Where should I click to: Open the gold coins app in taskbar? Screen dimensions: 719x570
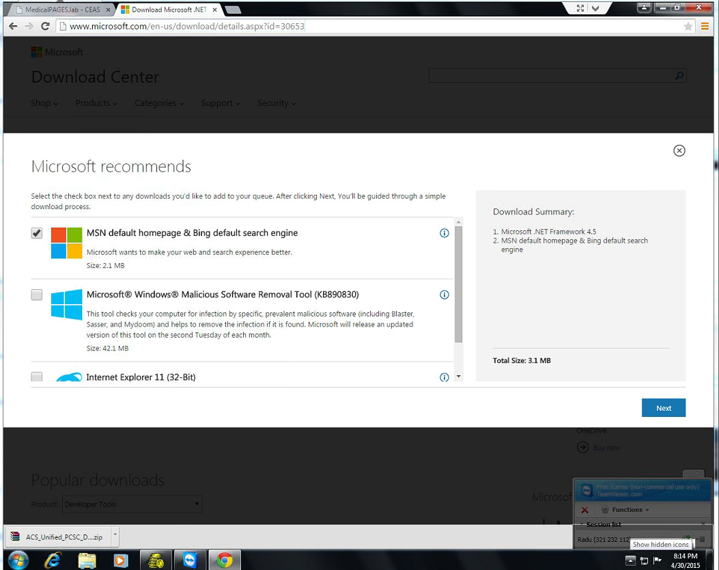[x=156, y=560]
